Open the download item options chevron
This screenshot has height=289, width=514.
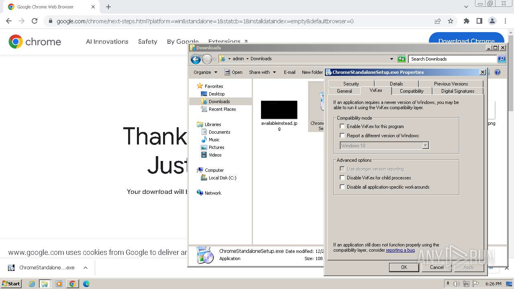tap(86, 268)
